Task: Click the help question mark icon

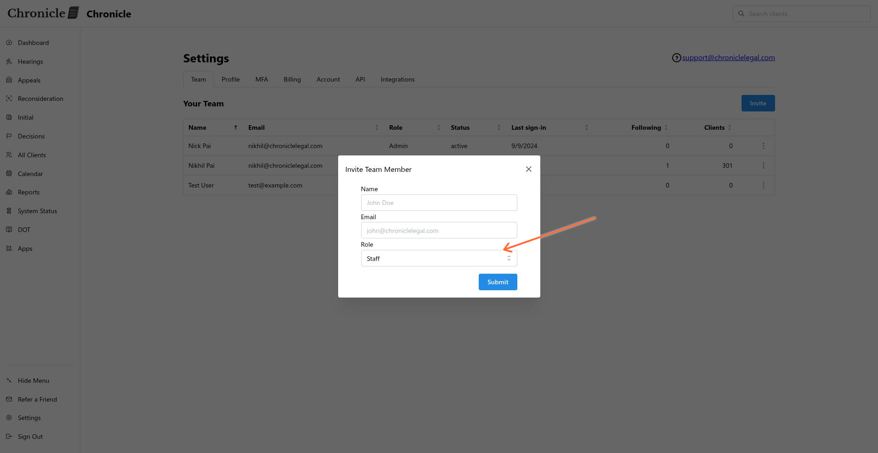Action: (x=676, y=58)
